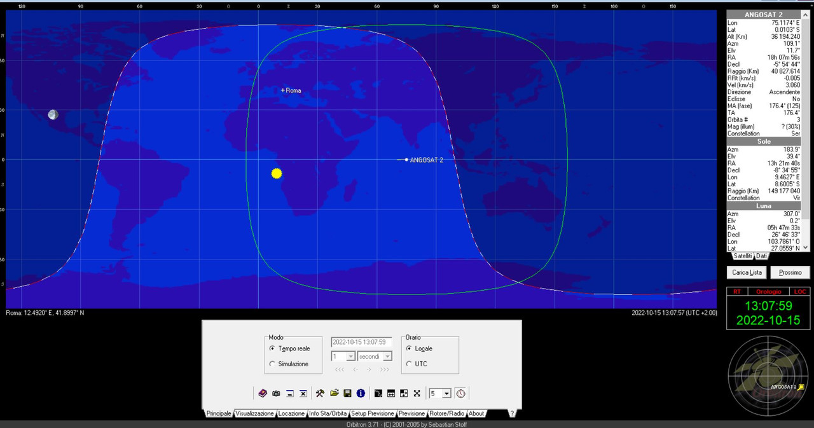Click the step forward -> control
814x428 pixels.
point(369,369)
